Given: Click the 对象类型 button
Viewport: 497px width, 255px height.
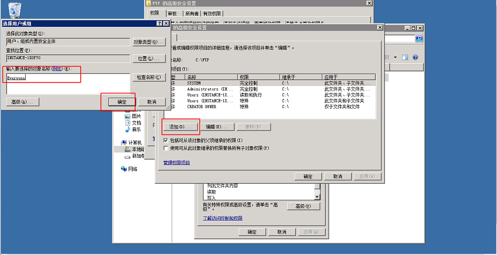Looking at the screenshot, I should tap(149, 42).
